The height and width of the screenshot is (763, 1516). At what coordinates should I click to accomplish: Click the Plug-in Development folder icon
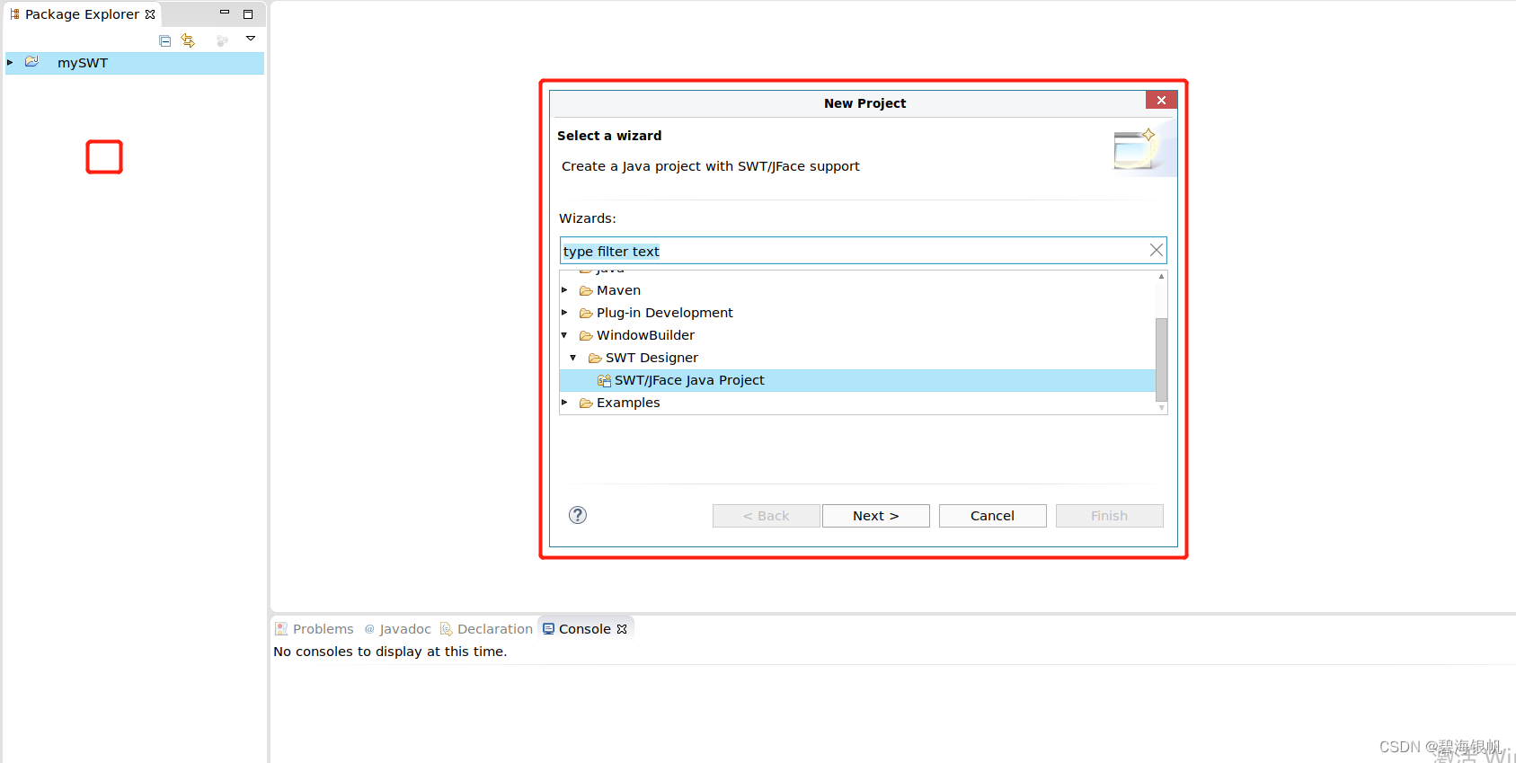(586, 313)
